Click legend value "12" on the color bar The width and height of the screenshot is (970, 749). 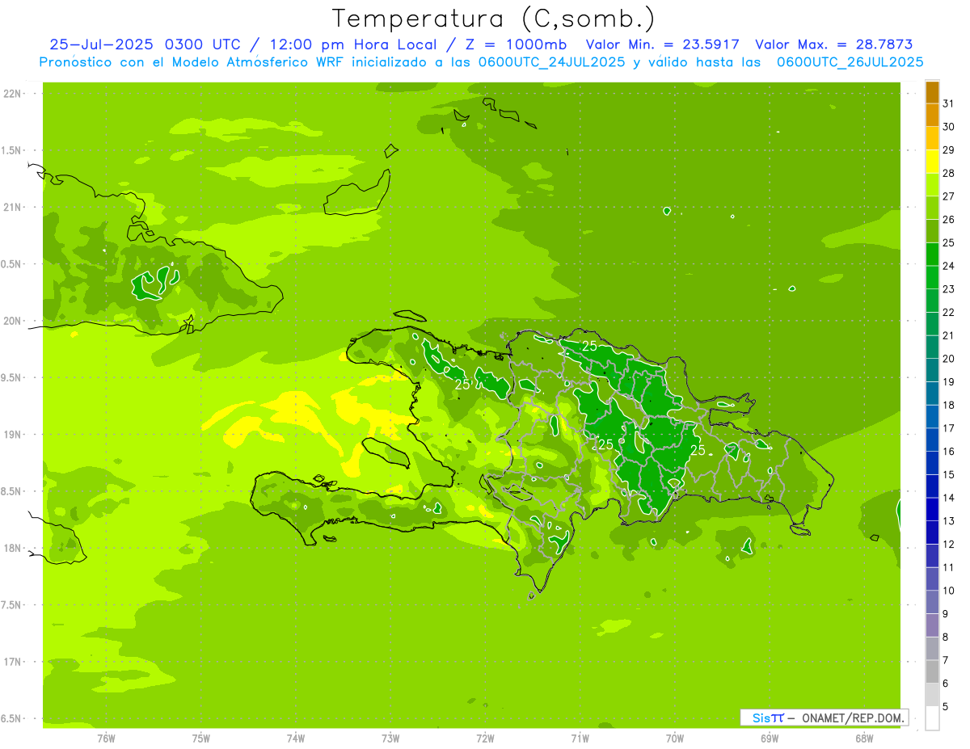[949, 544]
